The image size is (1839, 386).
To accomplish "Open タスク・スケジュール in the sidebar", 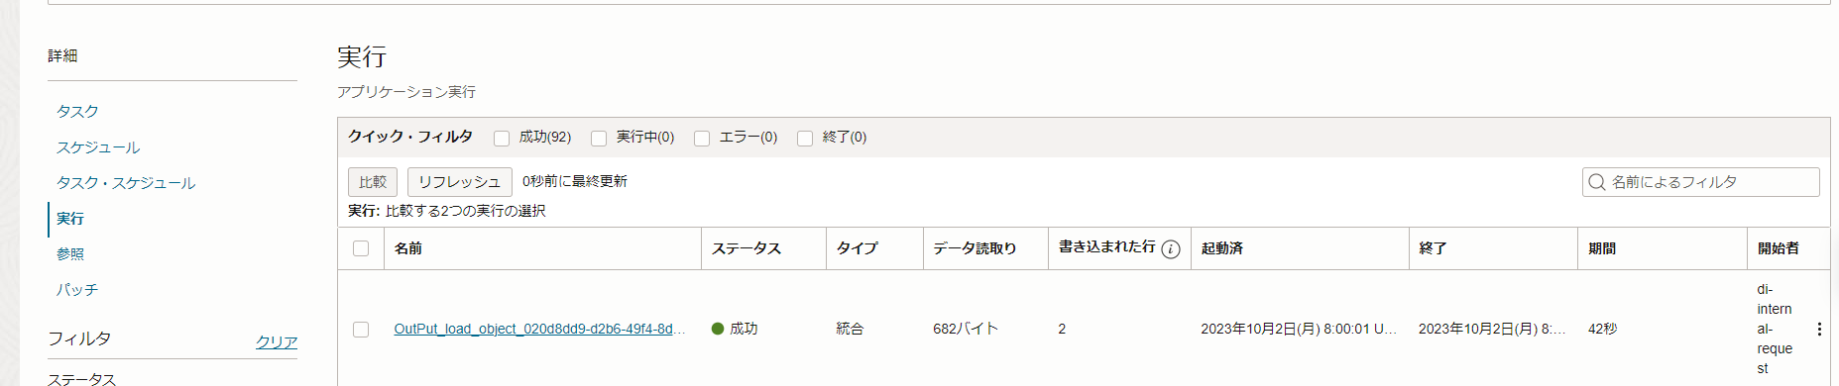I will click(126, 182).
